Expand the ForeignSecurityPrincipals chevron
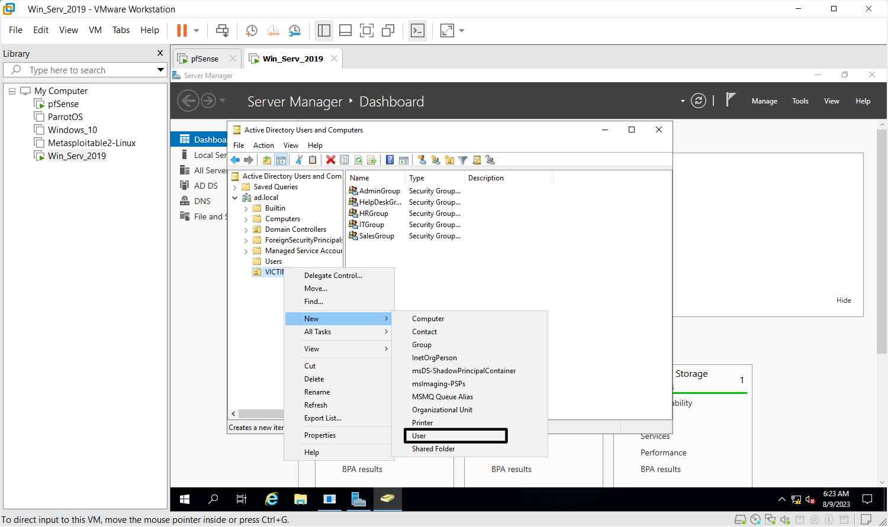Viewport: 888px width, 527px height. (x=246, y=240)
